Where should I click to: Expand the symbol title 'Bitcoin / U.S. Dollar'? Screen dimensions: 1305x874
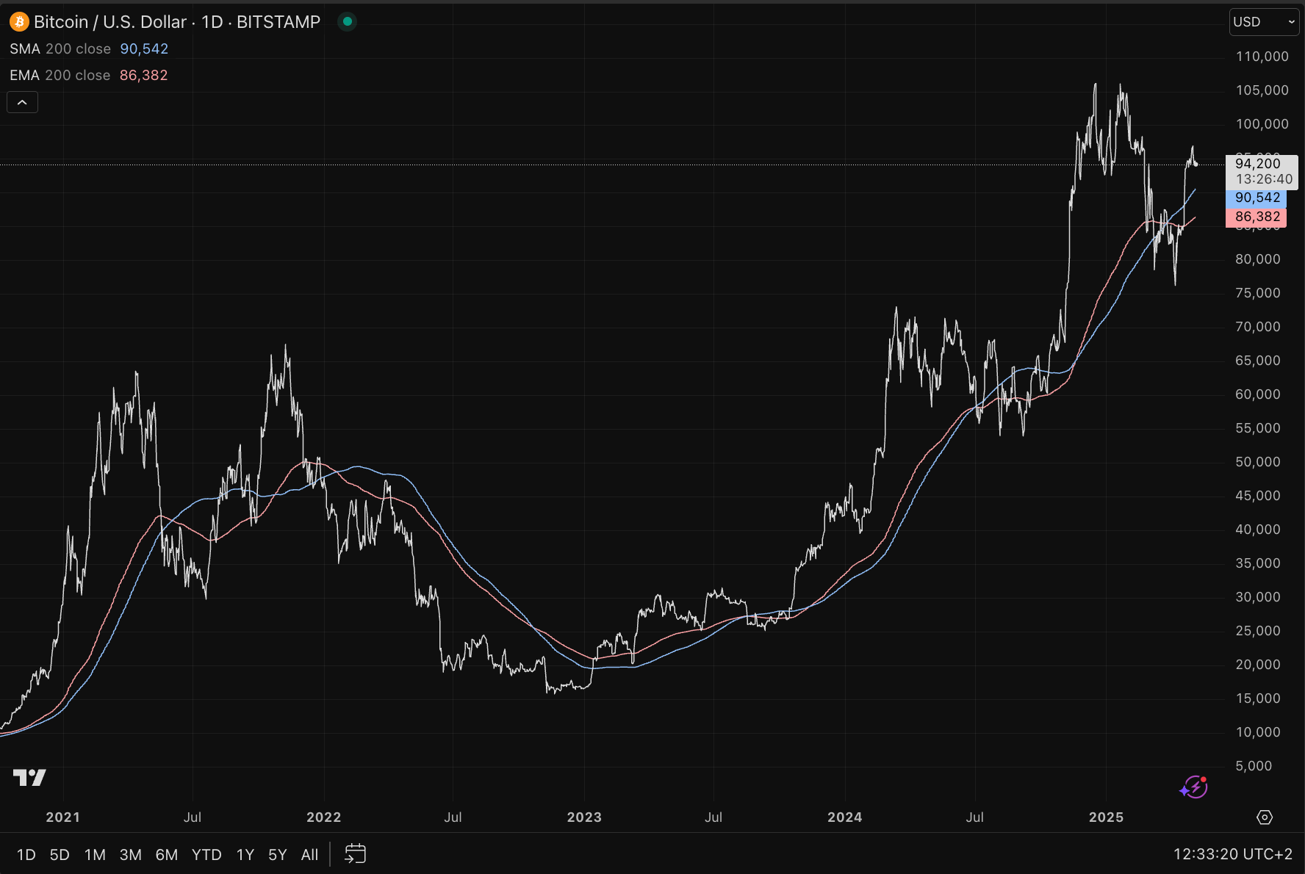click(x=109, y=21)
